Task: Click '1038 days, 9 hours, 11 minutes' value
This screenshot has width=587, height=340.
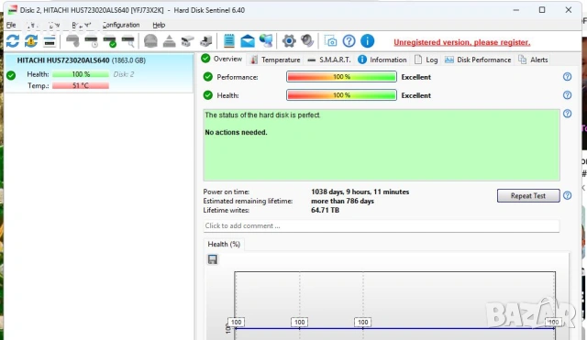Action: click(360, 192)
